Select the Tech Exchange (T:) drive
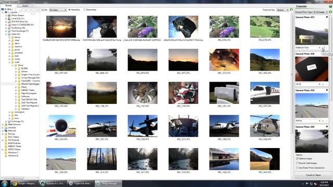This screenshot has width=333, height=187. pyautogui.click(x=20, y=31)
